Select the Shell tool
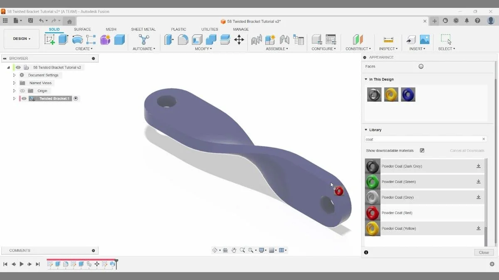 coord(197,39)
